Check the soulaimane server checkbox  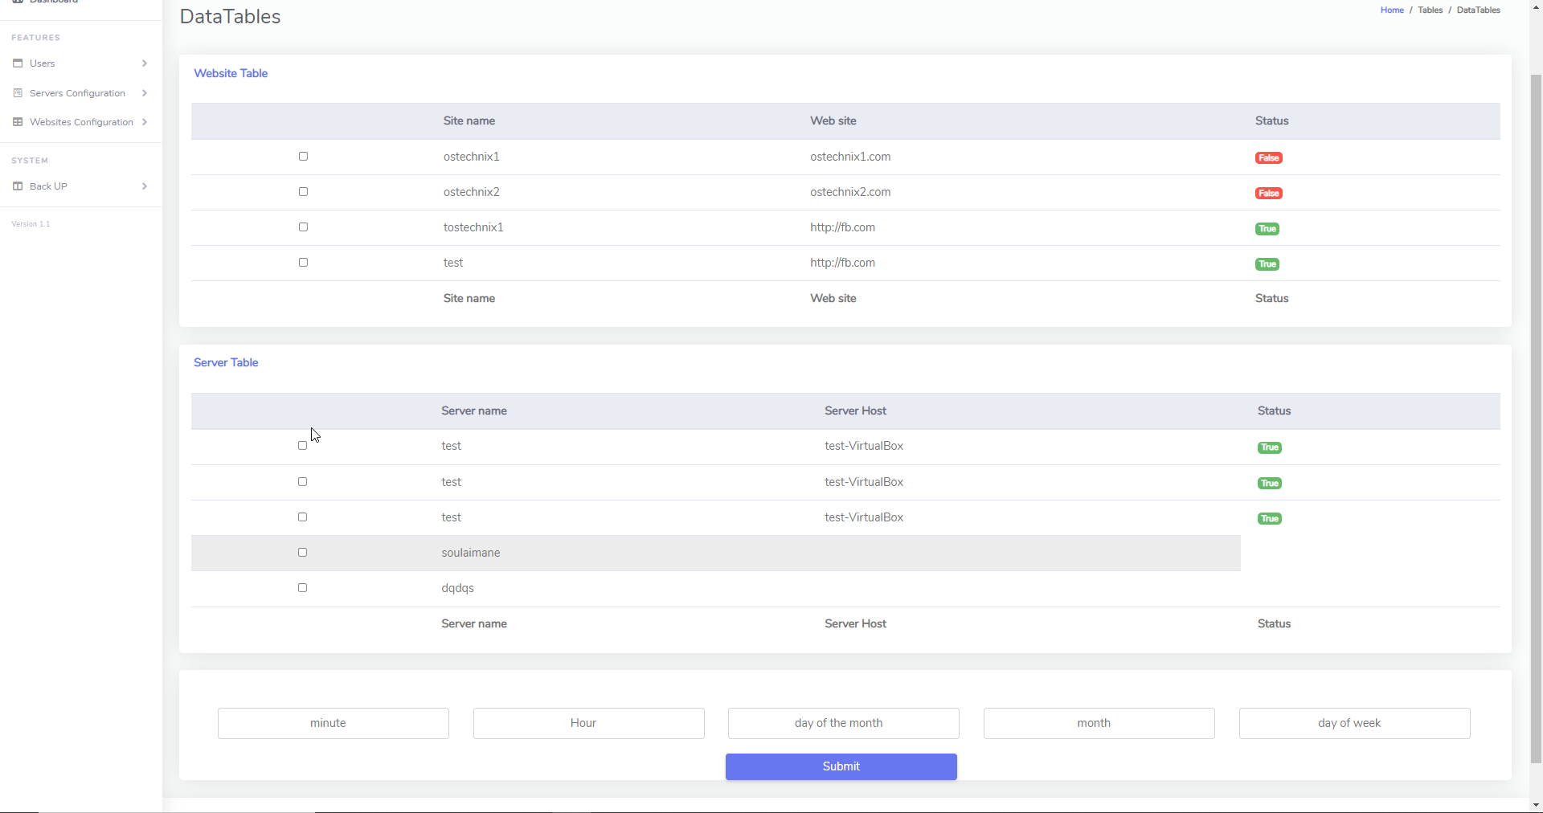point(302,553)
